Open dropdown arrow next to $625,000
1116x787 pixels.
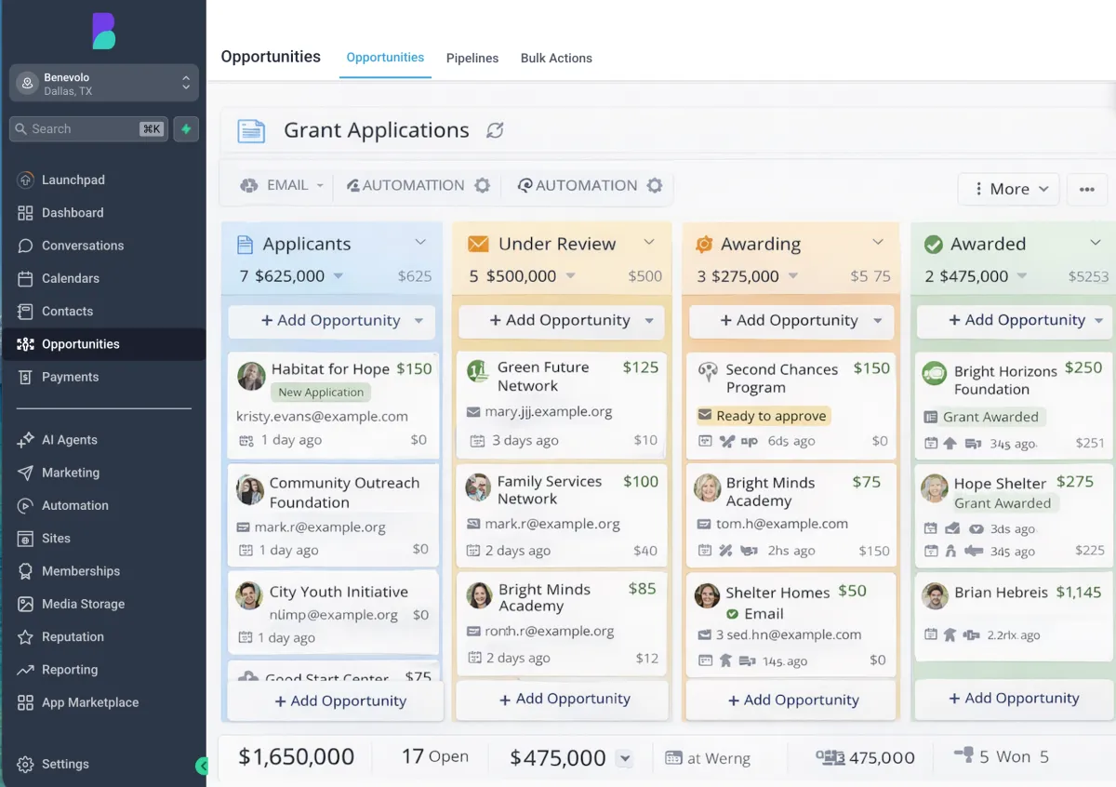339,276
